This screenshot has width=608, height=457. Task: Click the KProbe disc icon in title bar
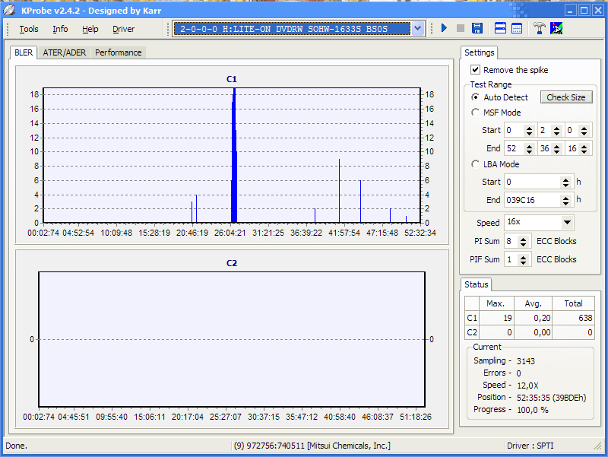pos(10,10)
